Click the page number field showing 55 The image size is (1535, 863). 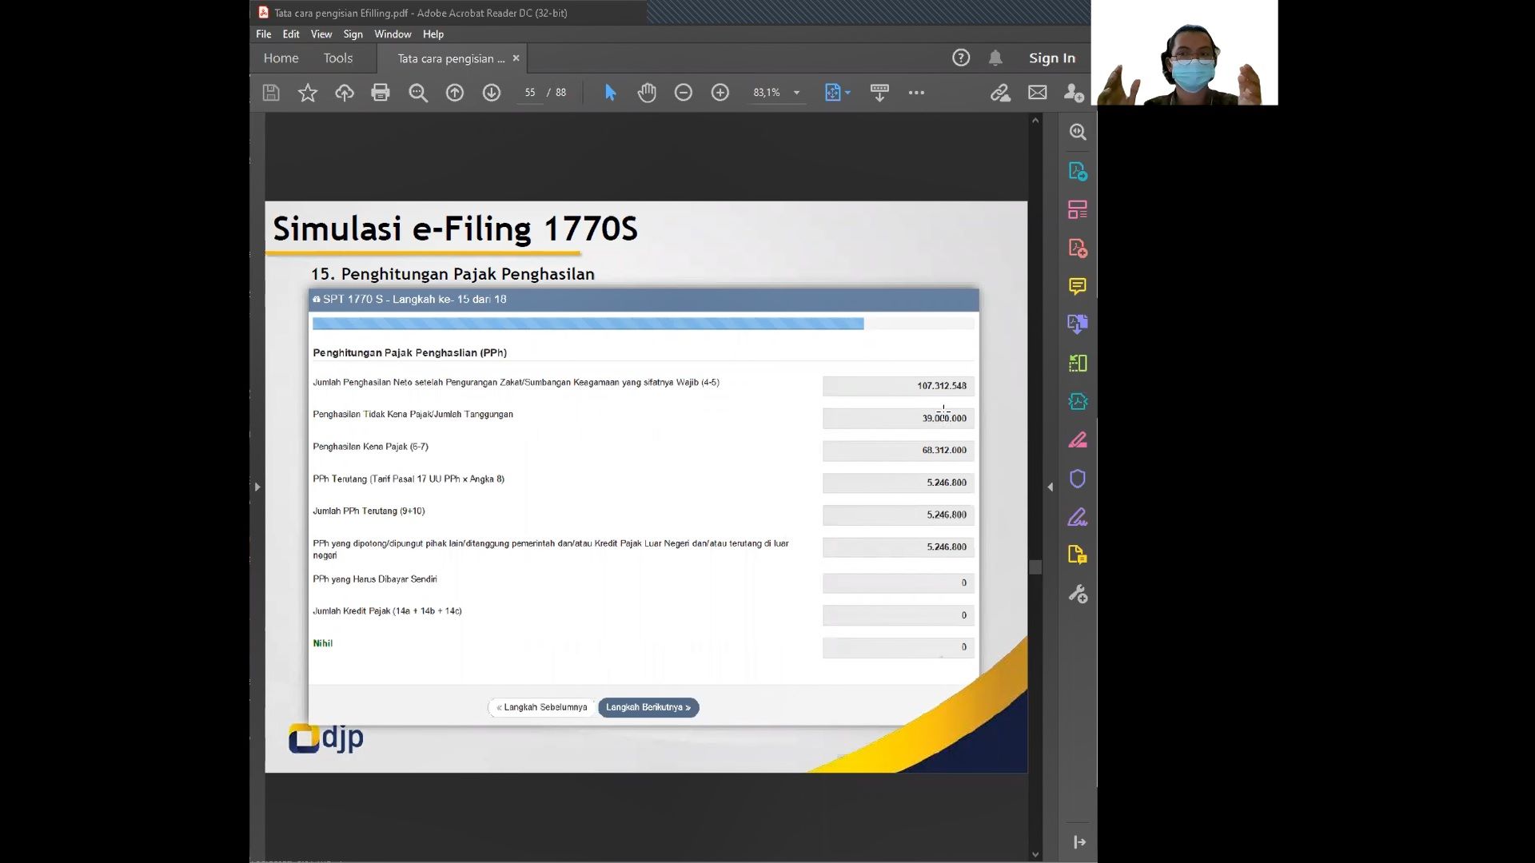pos(530,93)
